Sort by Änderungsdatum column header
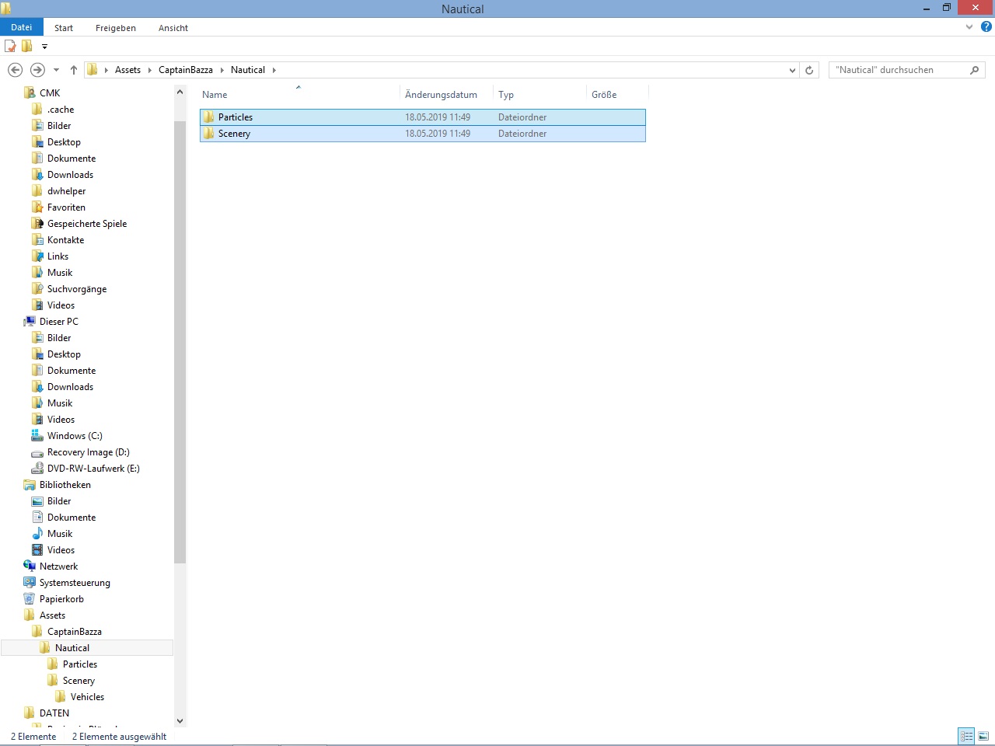Viewport: 995px width, 746px height. 441,95
